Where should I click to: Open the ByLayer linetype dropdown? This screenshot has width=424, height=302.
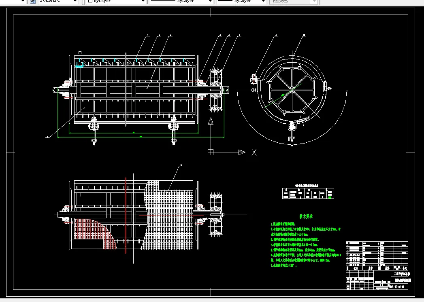(x=210, y=1)
